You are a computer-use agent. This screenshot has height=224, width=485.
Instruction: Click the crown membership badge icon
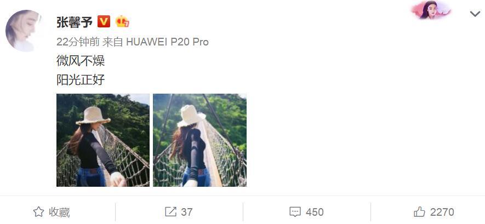(122, 21)
